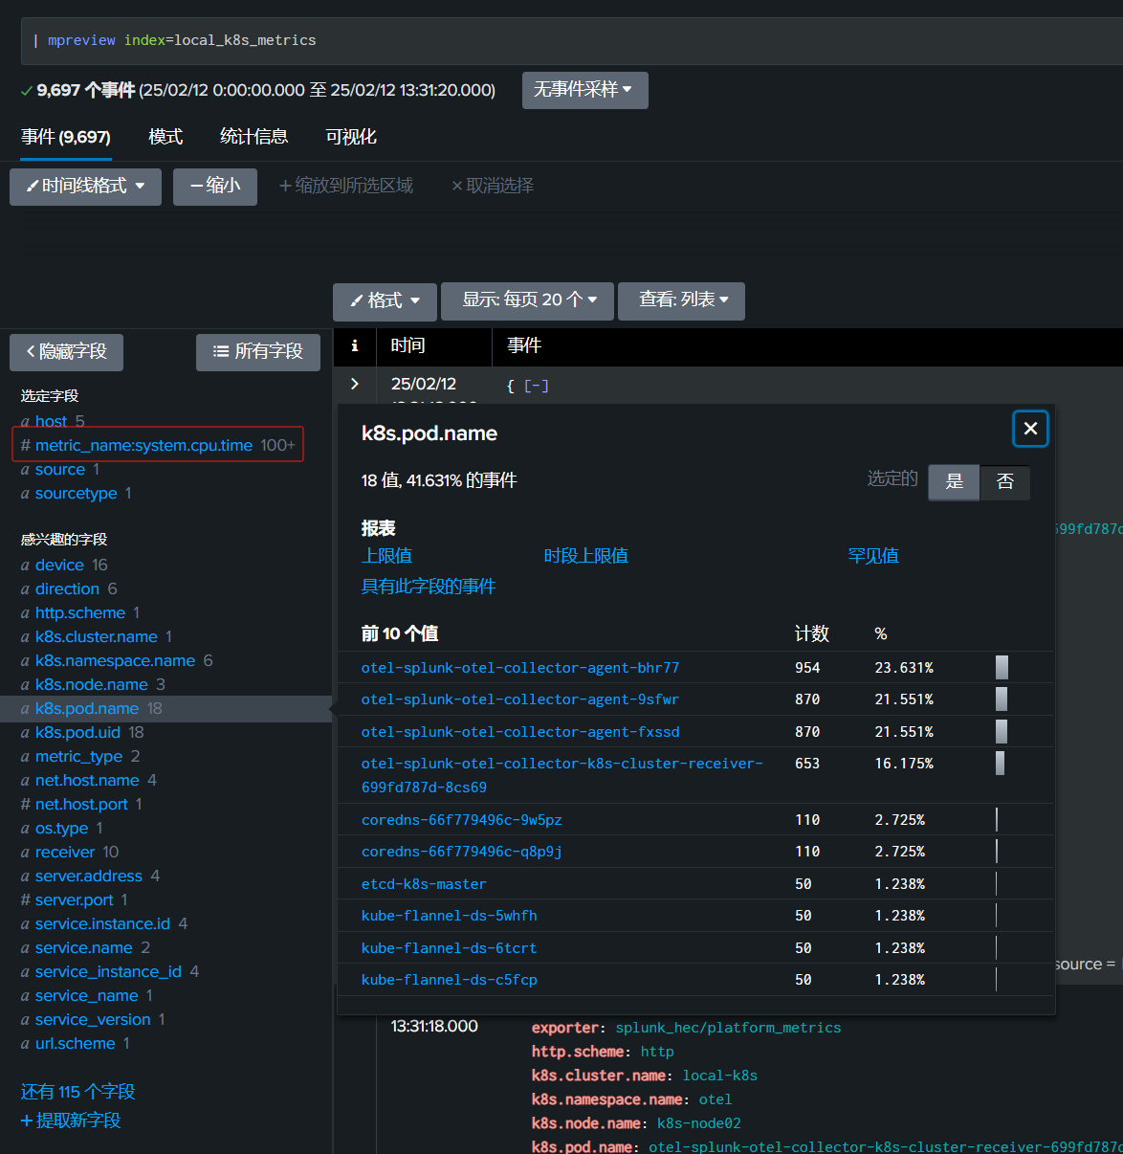Open the service.instance.id field

(102, 923)
